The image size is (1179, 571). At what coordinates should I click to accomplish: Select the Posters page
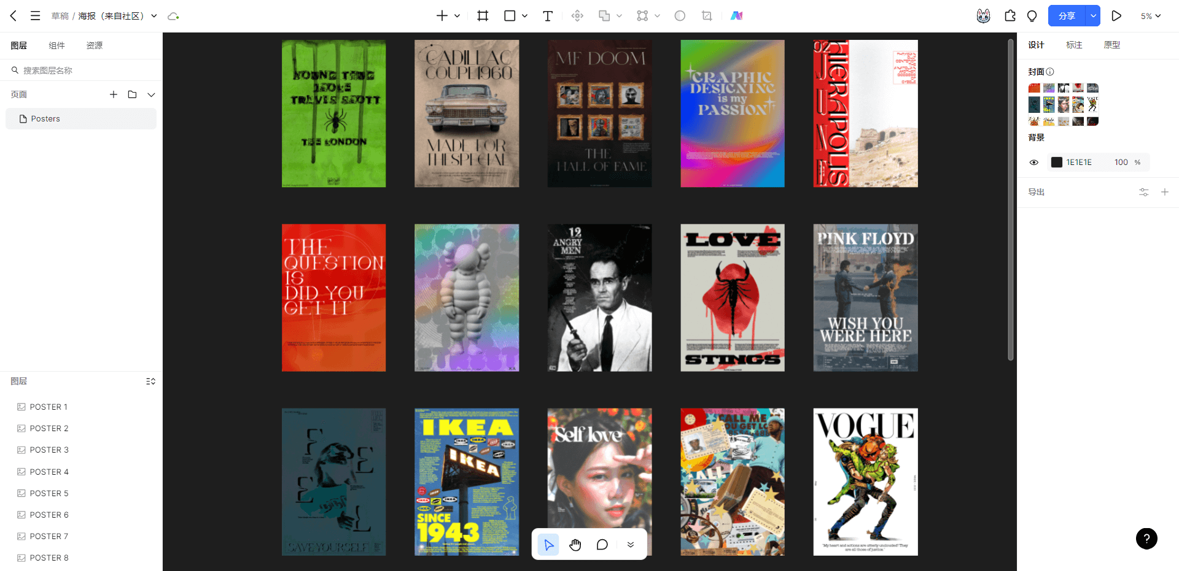[x=81, y=119]
